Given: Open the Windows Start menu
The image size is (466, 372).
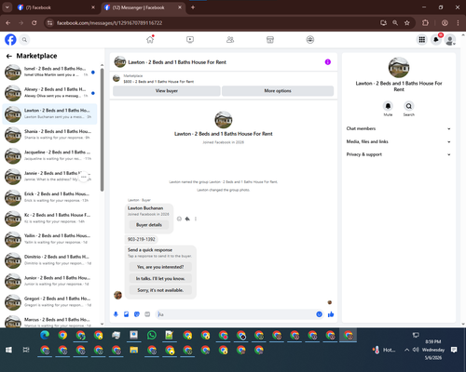Looking at the screenshot, I should [x=8, y=350].
